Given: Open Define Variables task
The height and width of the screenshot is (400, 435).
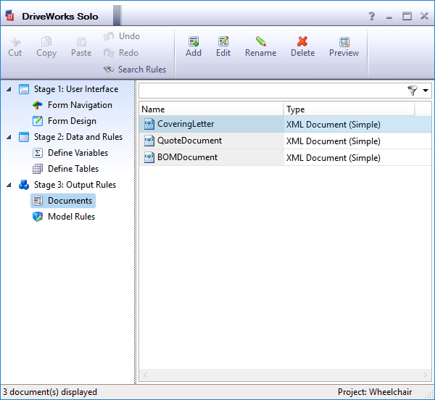Looking at the screenshot, I should tap(78, 153).
